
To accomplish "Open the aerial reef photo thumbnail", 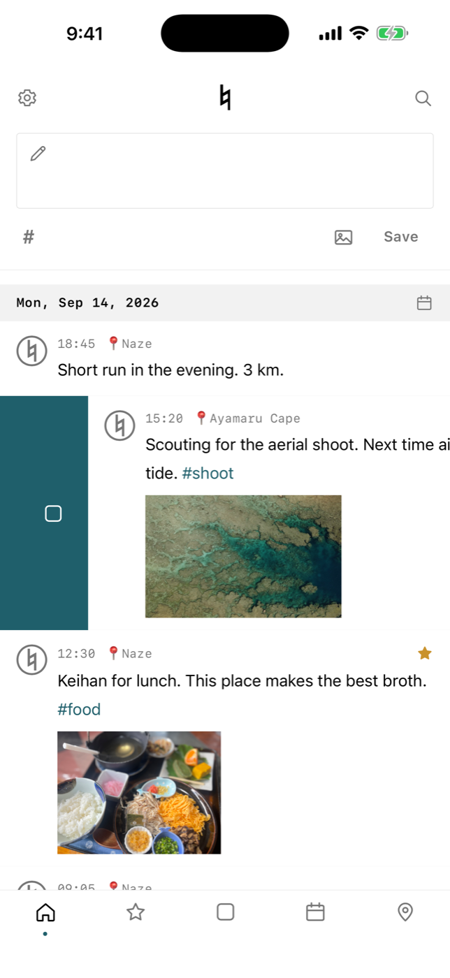I will pyautogui.click(x=243, y=556).
